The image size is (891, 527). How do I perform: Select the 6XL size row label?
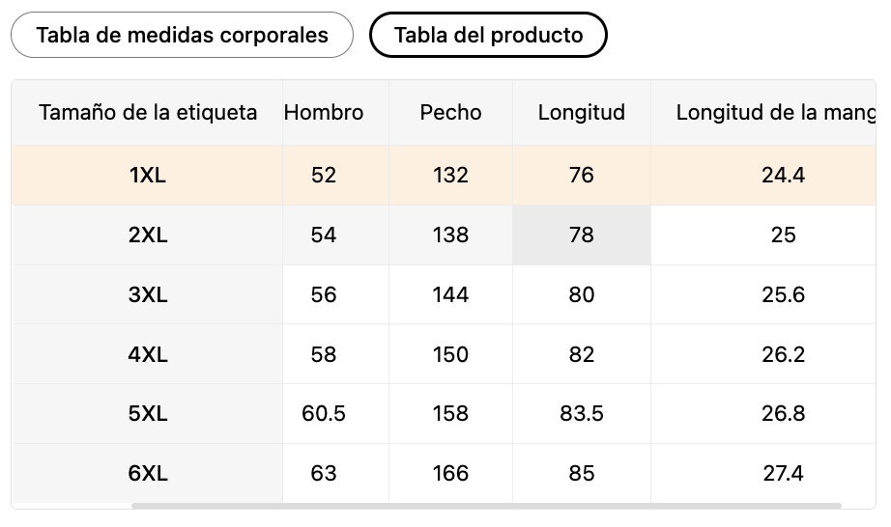[147, 473]
